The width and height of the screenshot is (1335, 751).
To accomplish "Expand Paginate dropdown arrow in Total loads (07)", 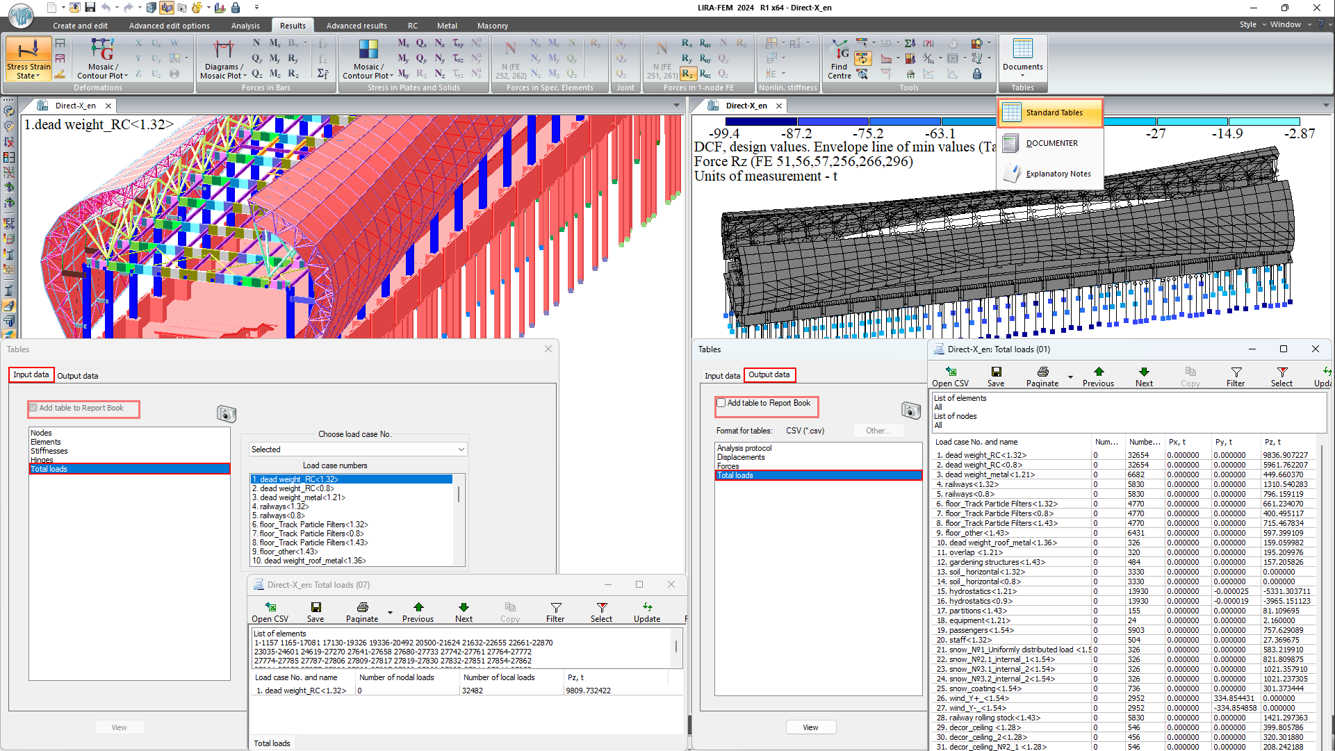I will pos(390,613).
